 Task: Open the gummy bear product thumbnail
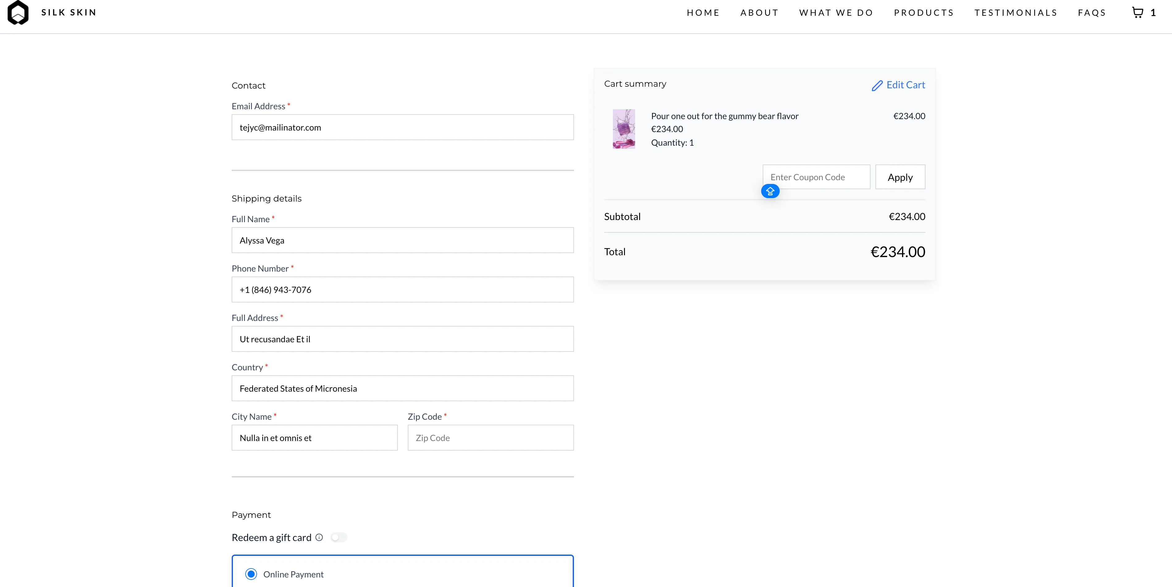[623, 129]
